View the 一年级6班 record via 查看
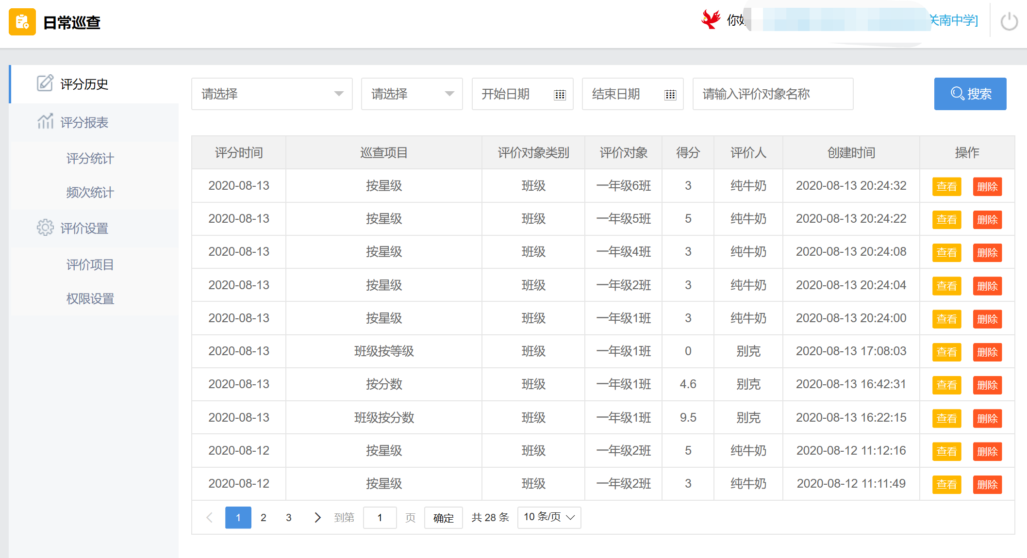Image resolution: width=1027 pixels, height=558 pixels. coord(946,186)
